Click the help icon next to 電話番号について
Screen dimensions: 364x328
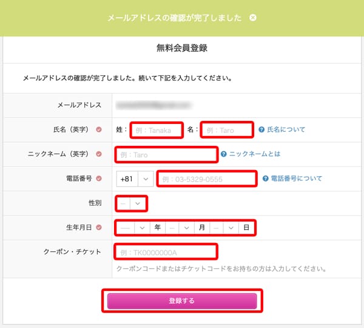coord(266,179)
